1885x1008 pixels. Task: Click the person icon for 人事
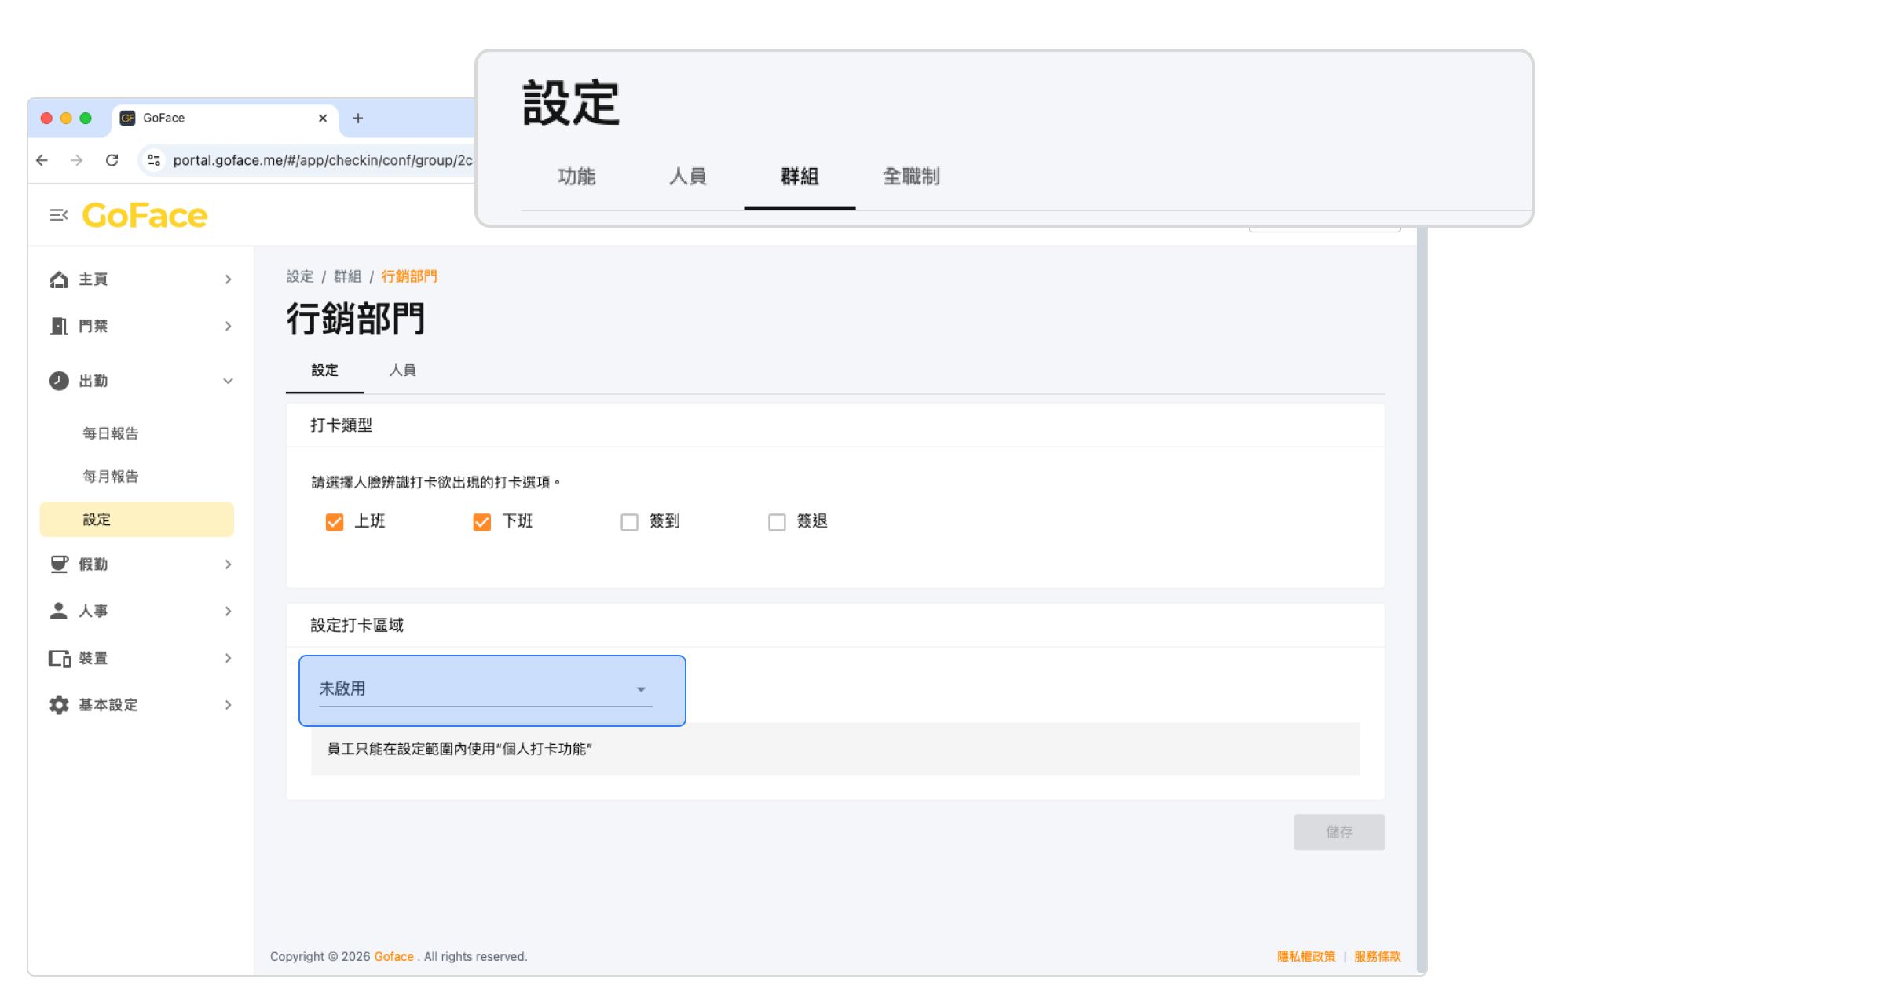coord(59,611)
